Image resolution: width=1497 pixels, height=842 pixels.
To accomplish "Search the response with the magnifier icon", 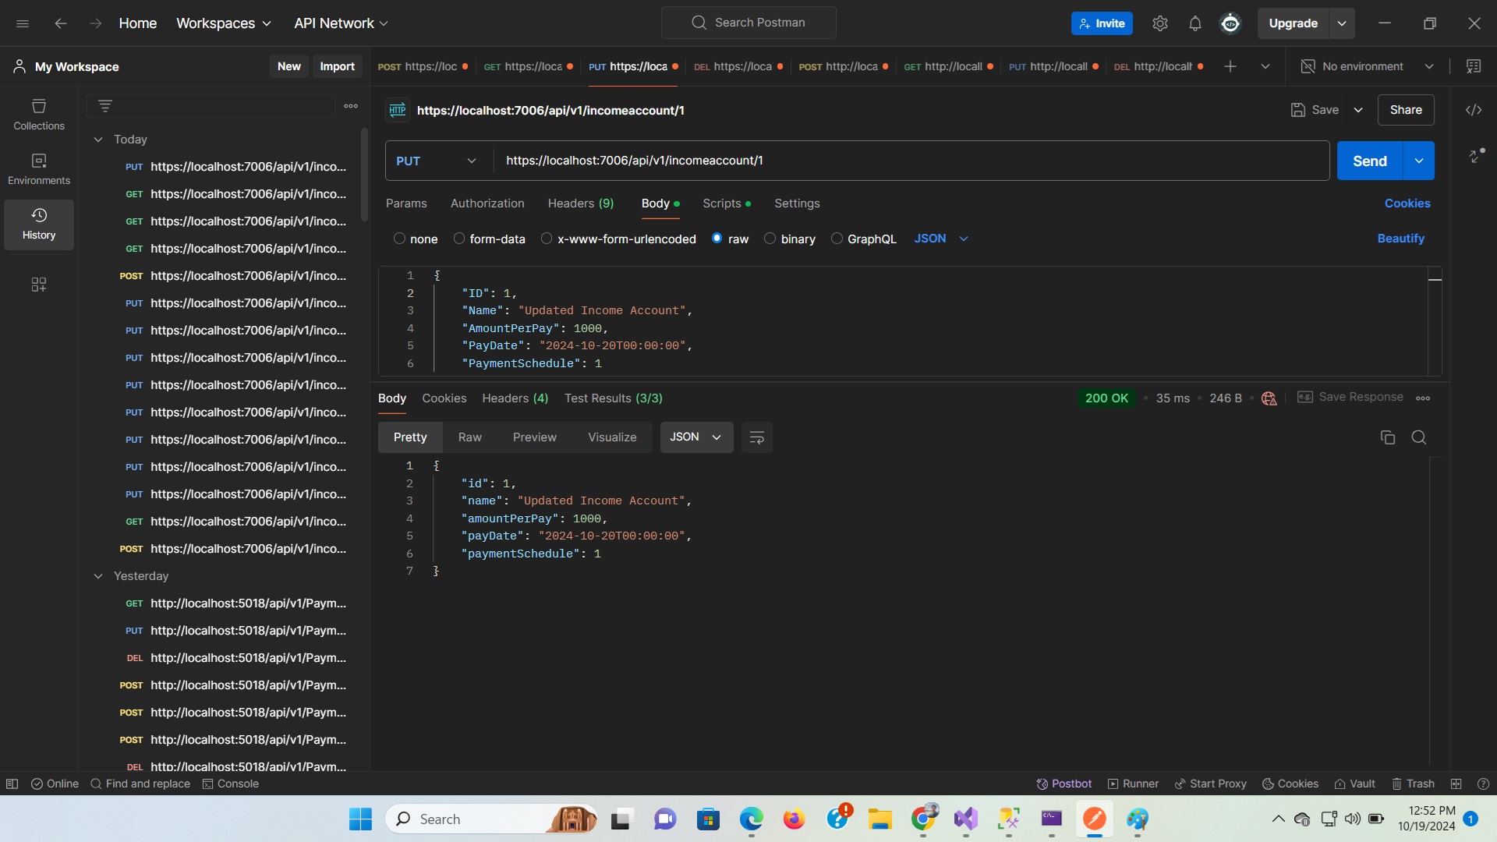I will point(1418,437).
